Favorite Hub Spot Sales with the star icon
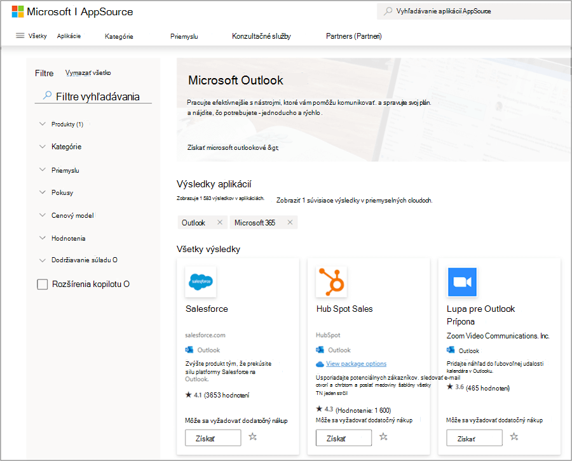This screenshot has width=572, height=461. (383, 437)
